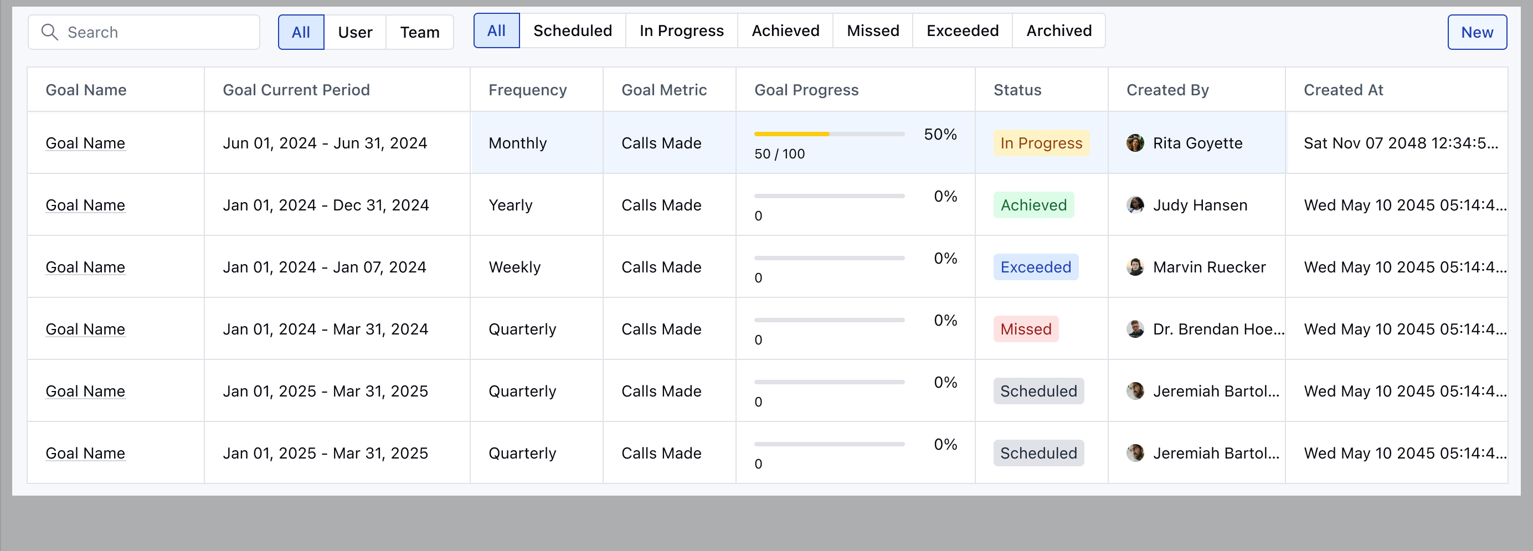Click the Exceeded status badge

[x=1036, y=266]
